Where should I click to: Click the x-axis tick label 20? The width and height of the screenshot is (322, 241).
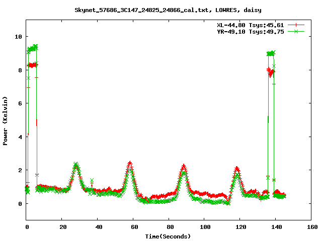pyautogui.click(x=63, y=227)
